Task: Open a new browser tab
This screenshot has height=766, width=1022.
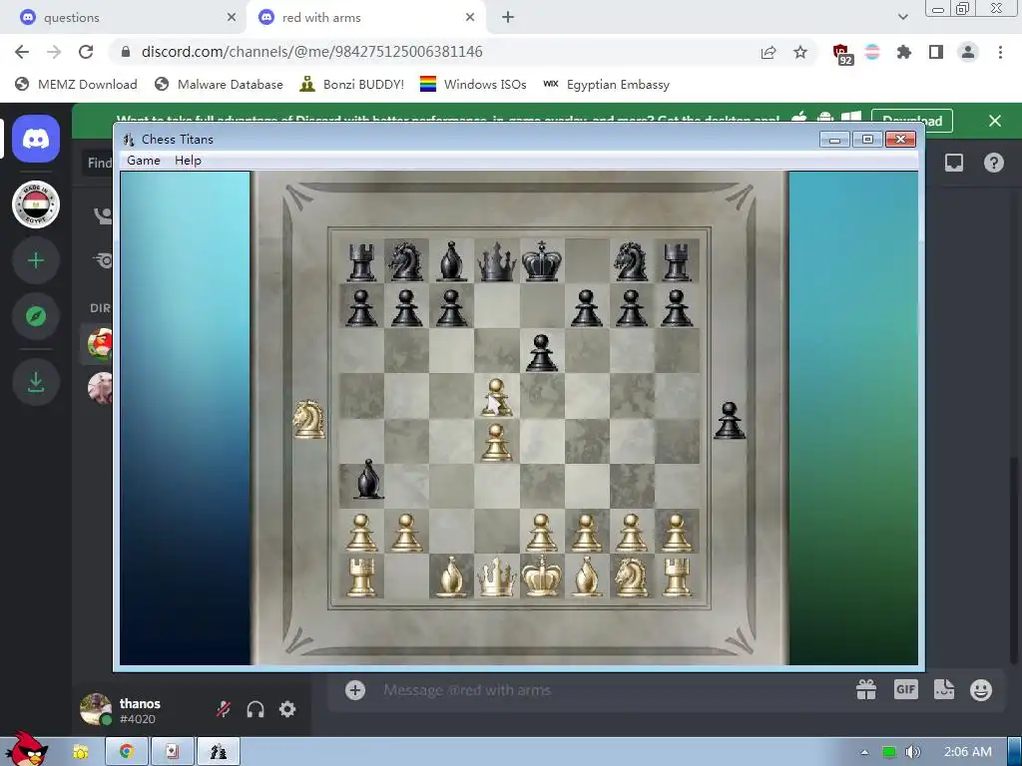Action: (x=508, y=18)
